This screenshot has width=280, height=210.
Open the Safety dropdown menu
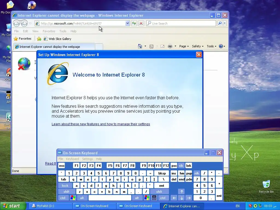pos(197,46)
